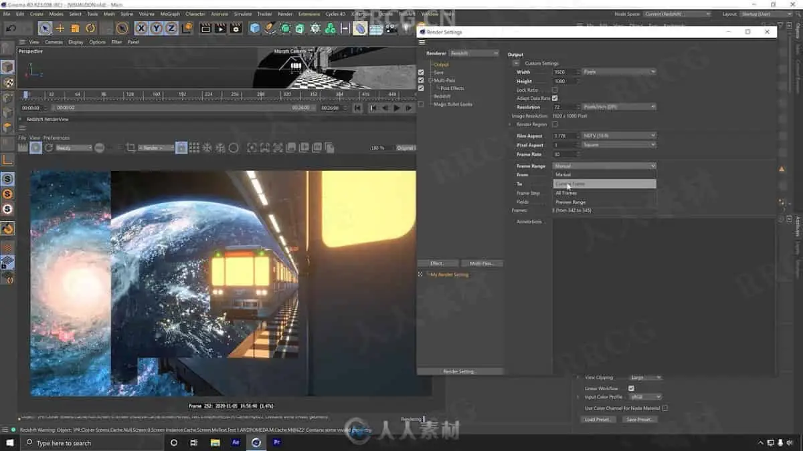The width and height of the screenshot is (803, 451).
Task: Open the Simulate menu
Action: click(x=242, y=13)
